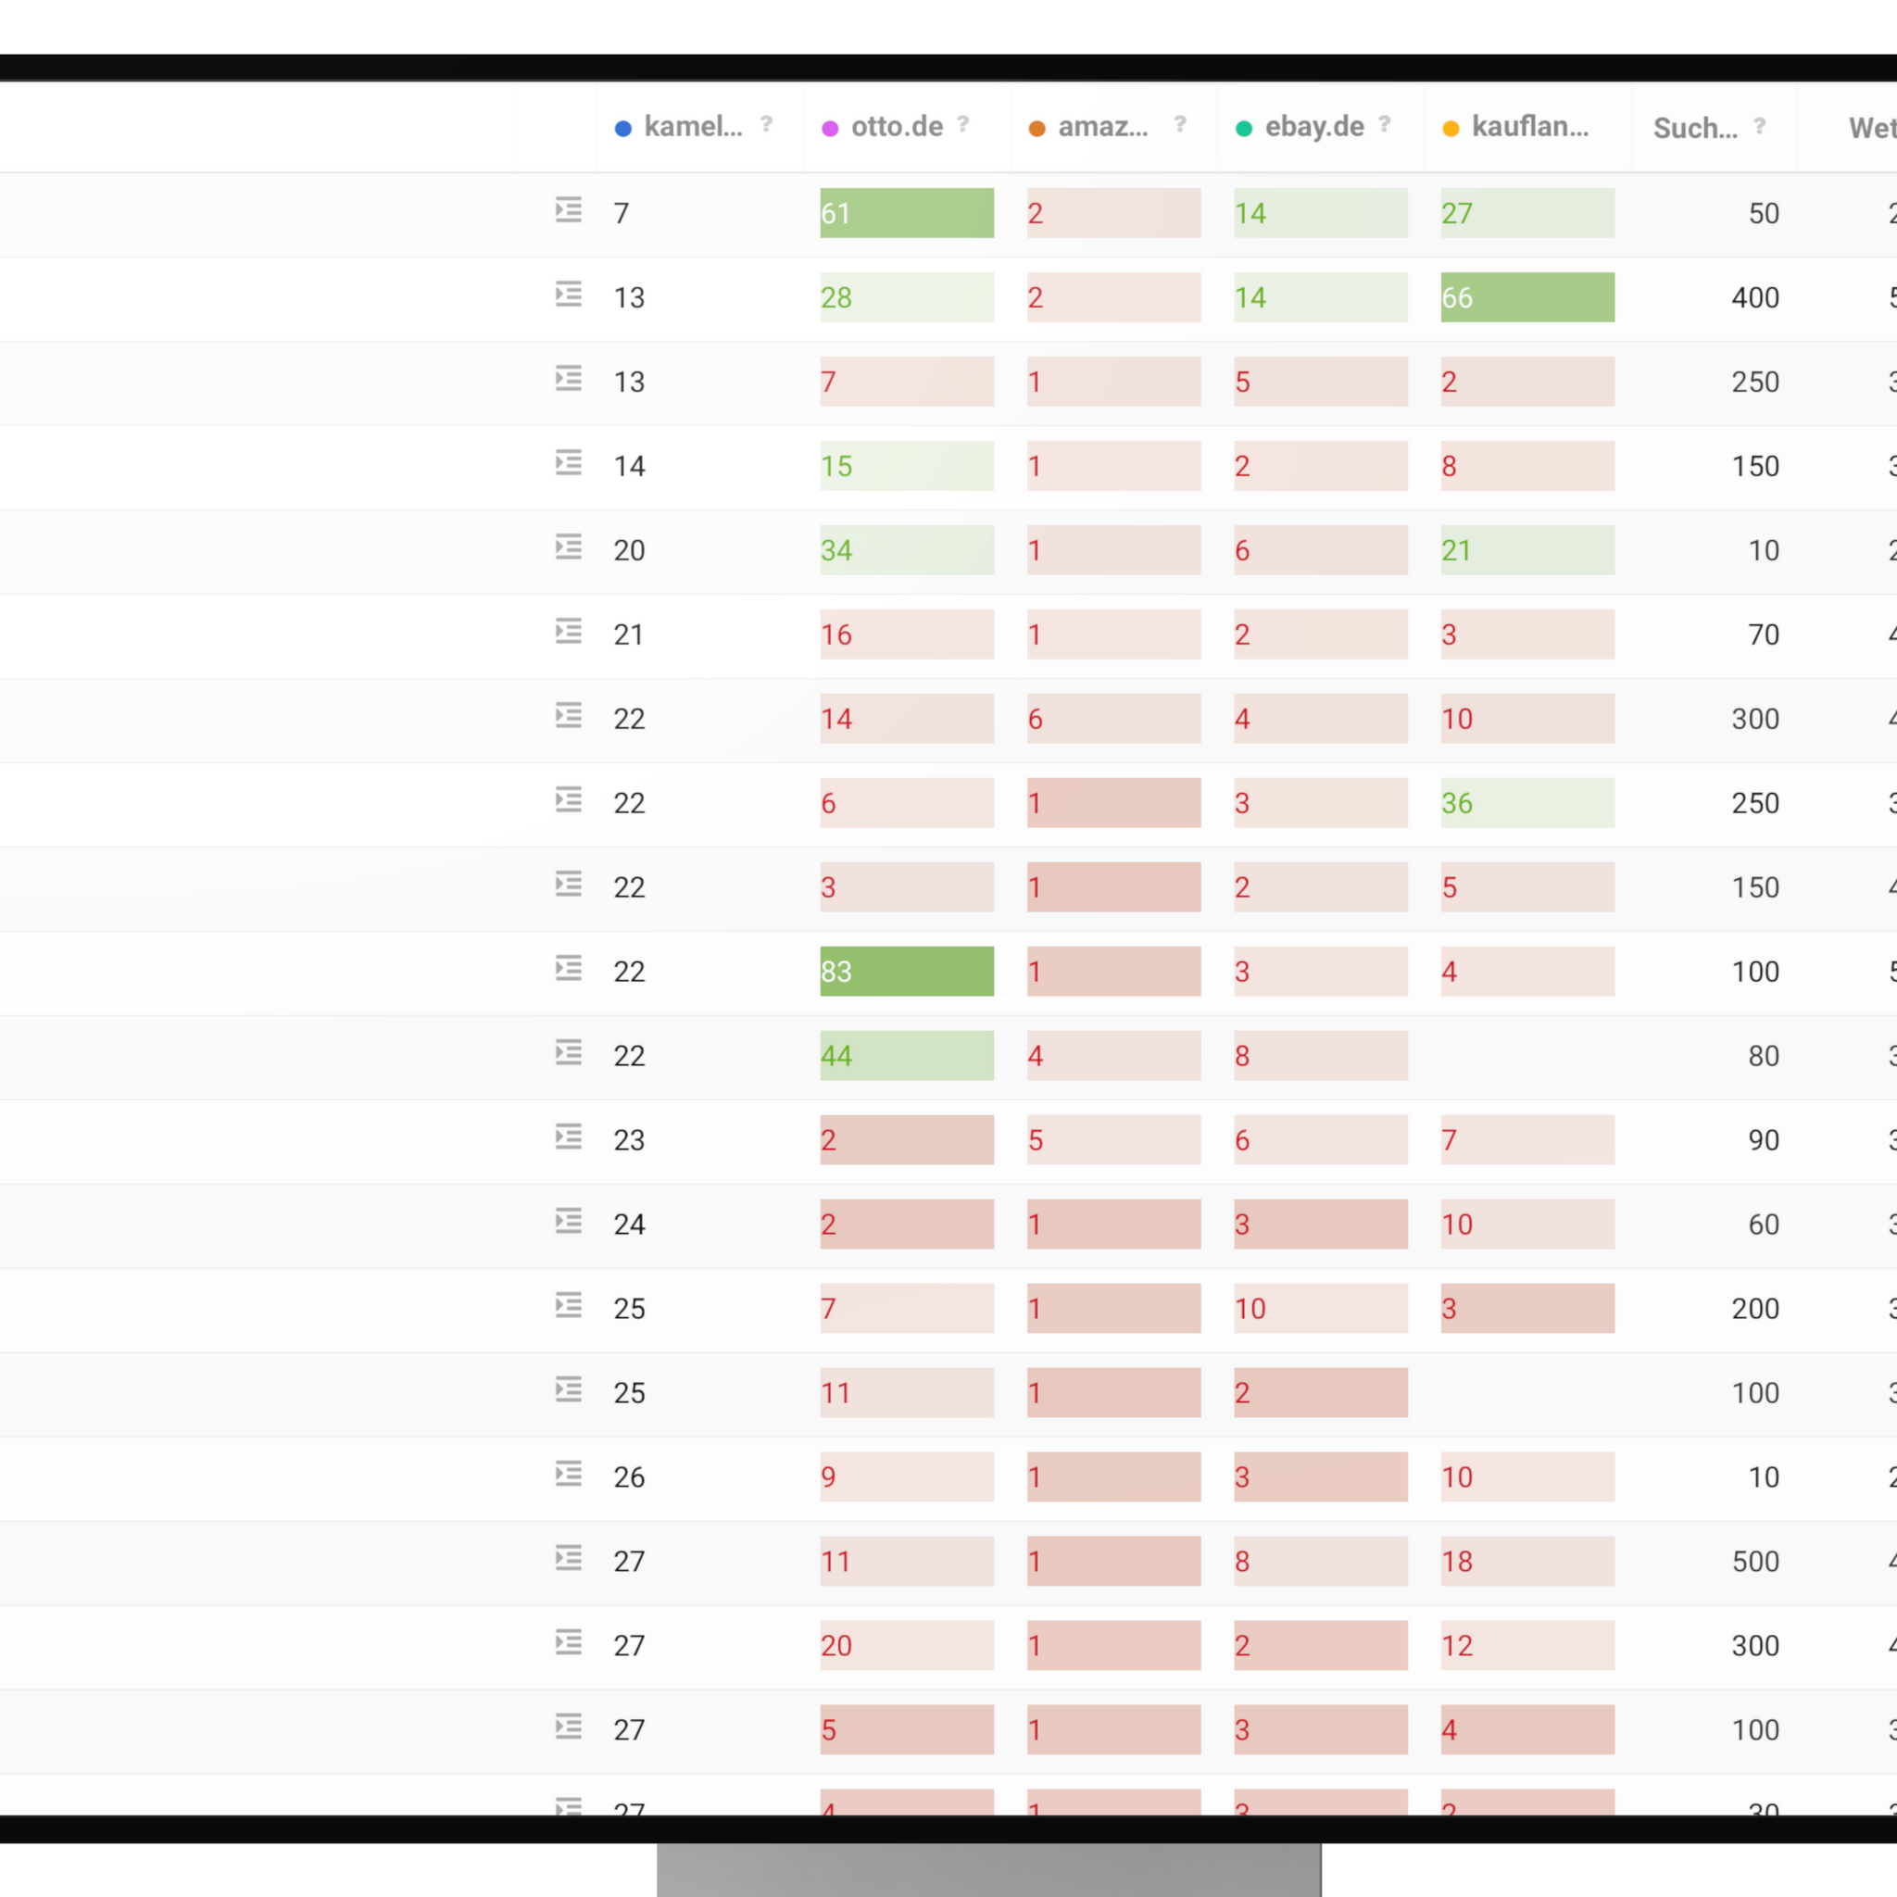Sort the table by the otto.de column header
The height and width of the screenshot is (1897, 1897).
pyautogui.click(x=897, y=127)
